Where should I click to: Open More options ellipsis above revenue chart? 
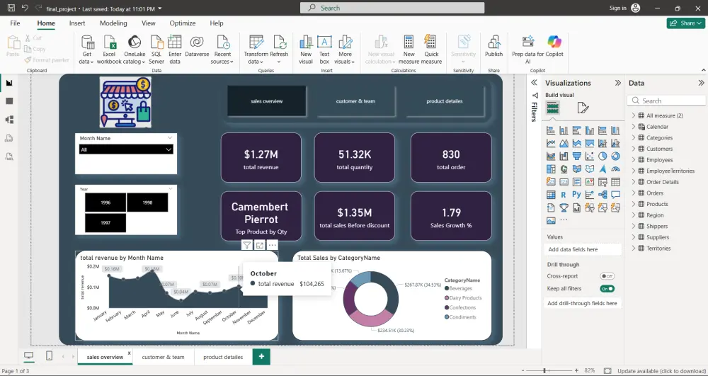(273, 245)
